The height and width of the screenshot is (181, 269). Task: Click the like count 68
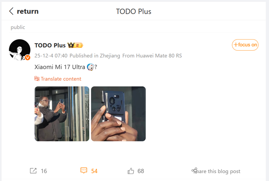140,171
